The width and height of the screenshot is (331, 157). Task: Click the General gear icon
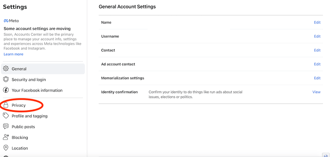coord(6,69)
